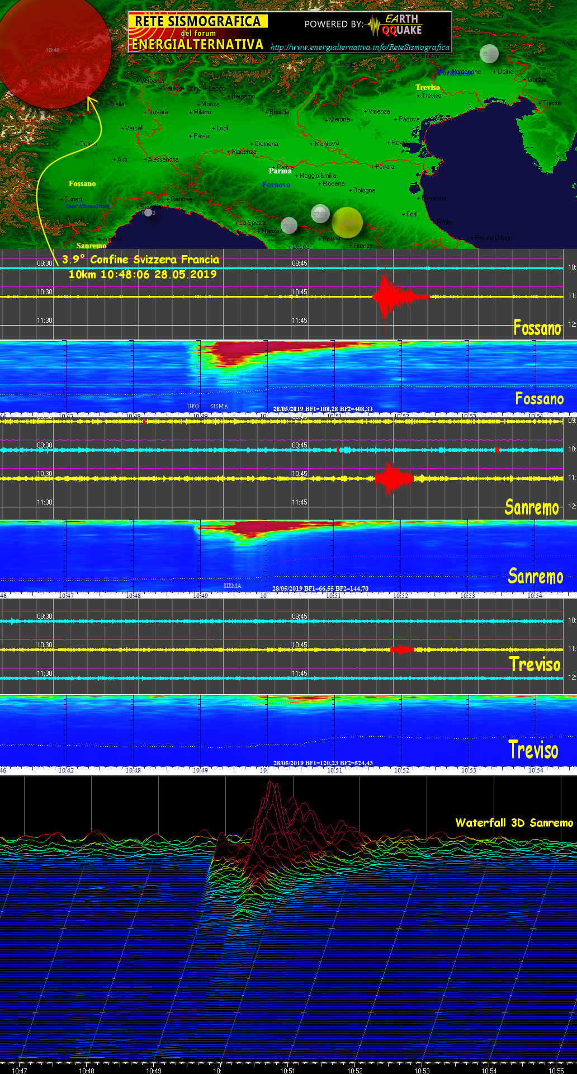Click '28/05/2019 BF1=108,28 BF2=408,33' text

(x=323, y=409)
